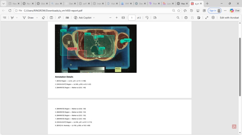The width and height of the screenshot is (242, 135).
Task: Click the disabled Save icon
Action: [192, 18]
